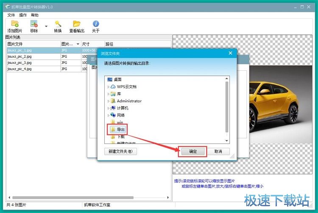The height and width of the screenshot is (213, 318).
Task: Click the 新建文件夹(M) button
Action: point(120,152)
